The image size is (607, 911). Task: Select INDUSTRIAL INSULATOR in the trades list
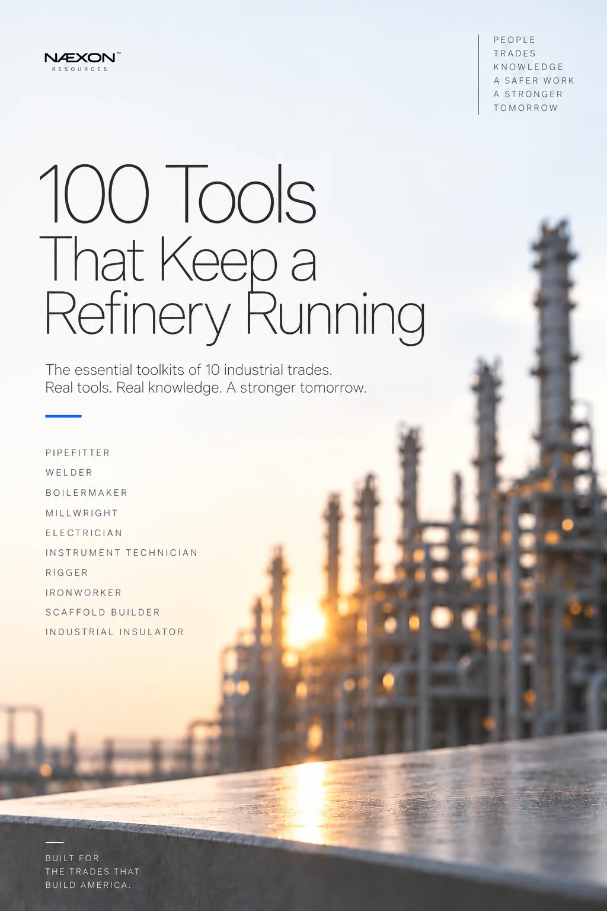(114, 632)
